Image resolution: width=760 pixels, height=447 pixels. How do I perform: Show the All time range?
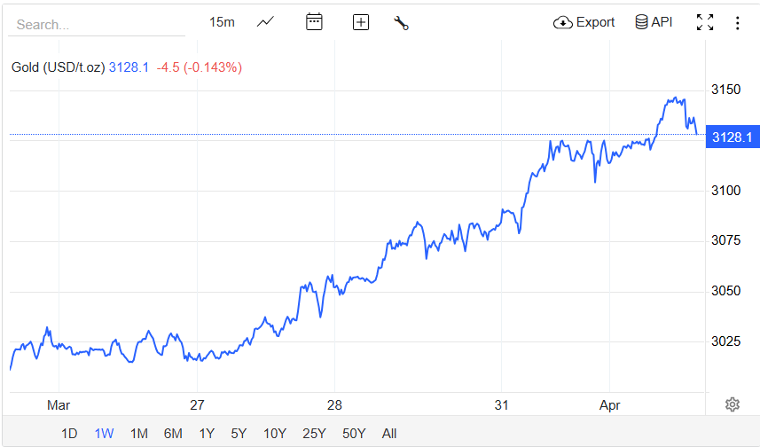tap(388, 433)
